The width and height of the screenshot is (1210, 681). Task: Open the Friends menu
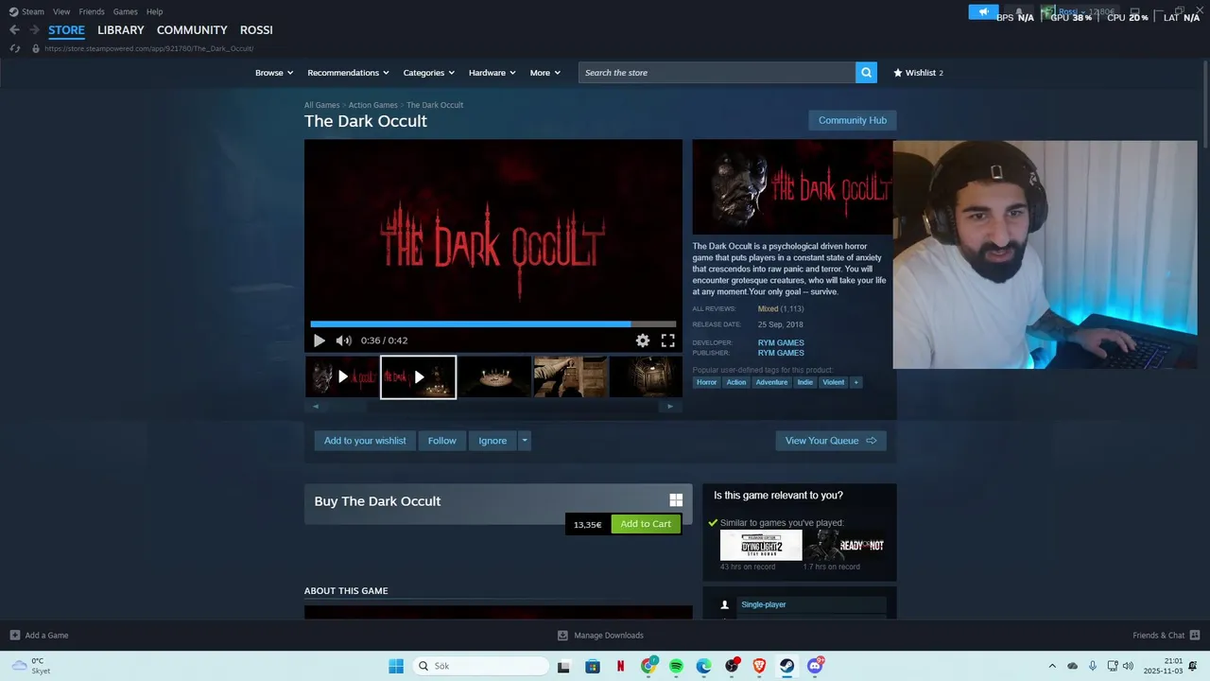click(x=92, y=11)
